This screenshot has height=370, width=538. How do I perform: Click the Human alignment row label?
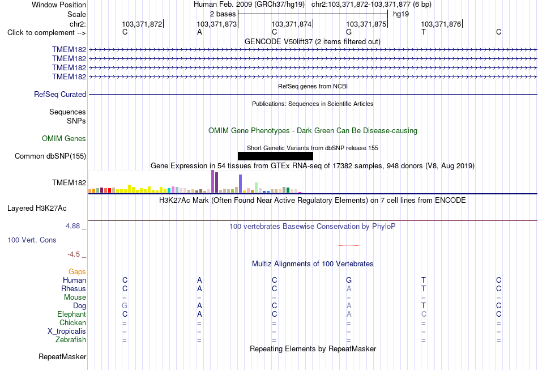(x=74, y=280)
